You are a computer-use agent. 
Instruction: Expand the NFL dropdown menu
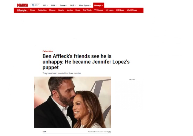click(x=45, y=5)
